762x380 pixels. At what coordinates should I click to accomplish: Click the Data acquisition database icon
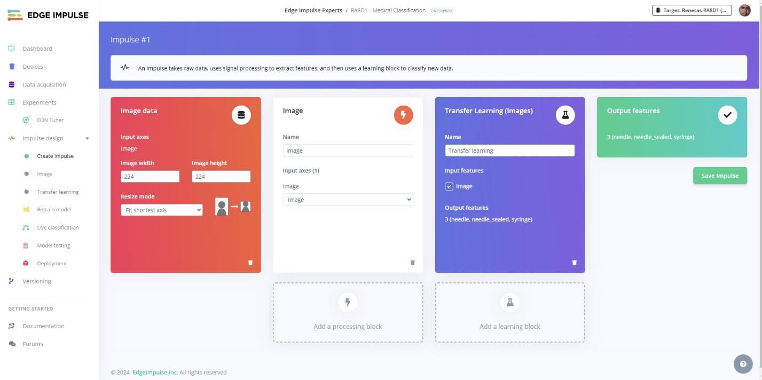coord(11,84)
